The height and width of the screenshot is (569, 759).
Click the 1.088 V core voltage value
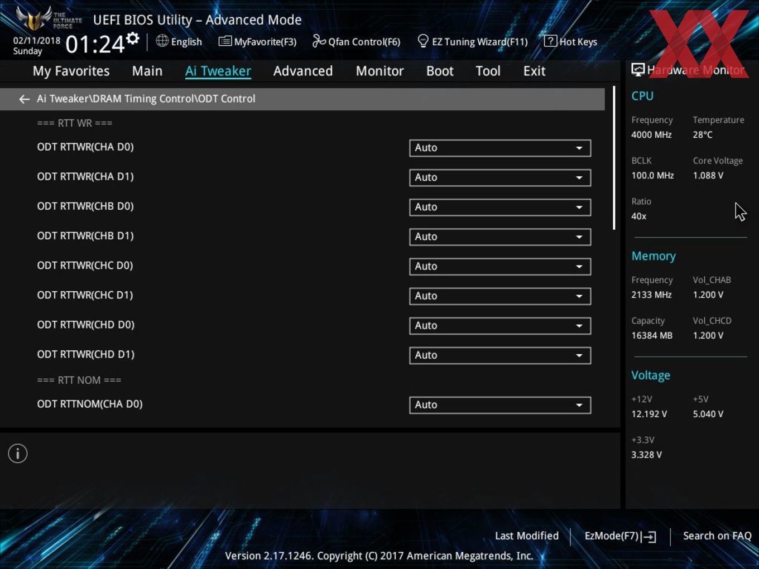pos(708,175)
